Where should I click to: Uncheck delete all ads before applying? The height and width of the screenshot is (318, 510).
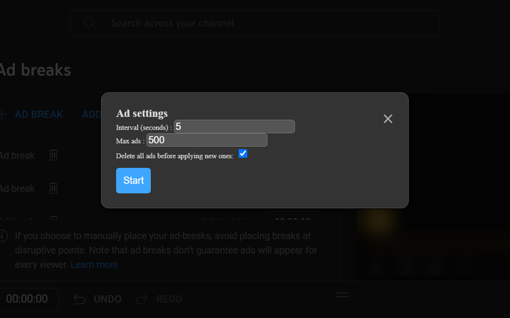pos(243,153)
